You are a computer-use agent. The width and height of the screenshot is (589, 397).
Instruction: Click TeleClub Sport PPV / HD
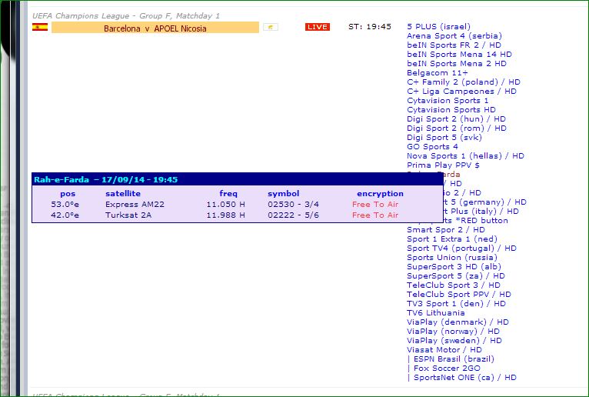pos(459,295)
